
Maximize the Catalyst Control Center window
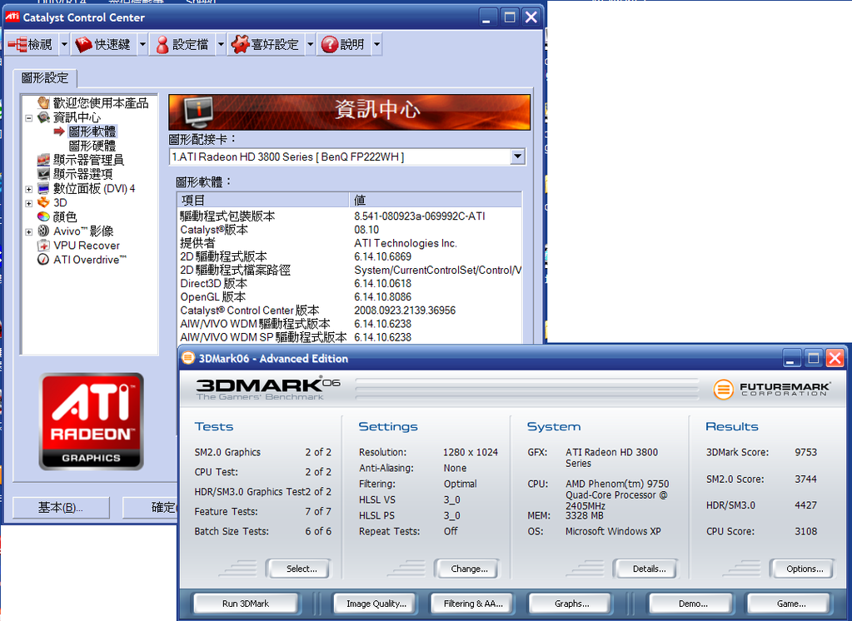(509, 17)
